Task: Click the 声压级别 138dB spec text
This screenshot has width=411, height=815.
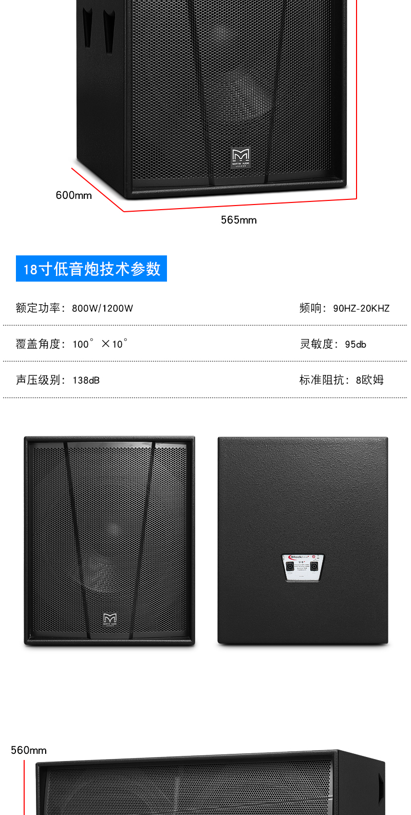Action: (x=58, y=380)
